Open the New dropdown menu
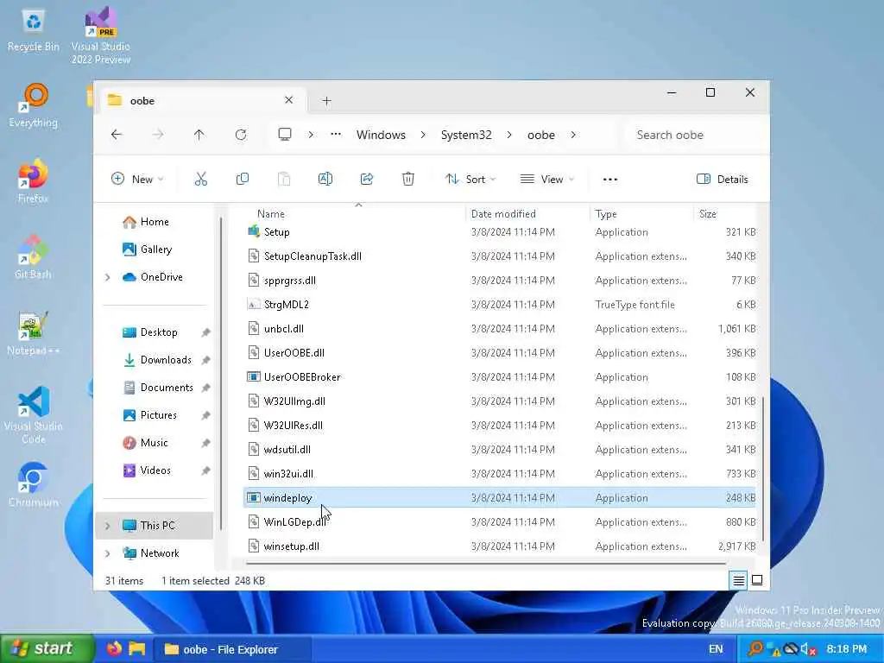Image resolution: width=884 pixels, height=663 pixels. tap(137, 180)
